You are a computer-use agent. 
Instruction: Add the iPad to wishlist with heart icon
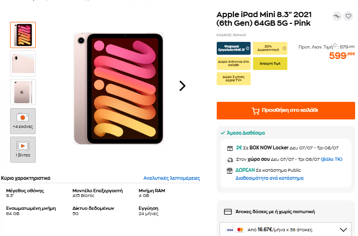click(x=348, y=16)
